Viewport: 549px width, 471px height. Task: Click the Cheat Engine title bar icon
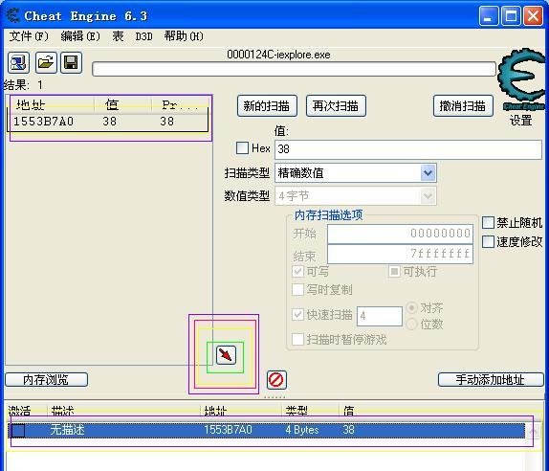[13, 15]
